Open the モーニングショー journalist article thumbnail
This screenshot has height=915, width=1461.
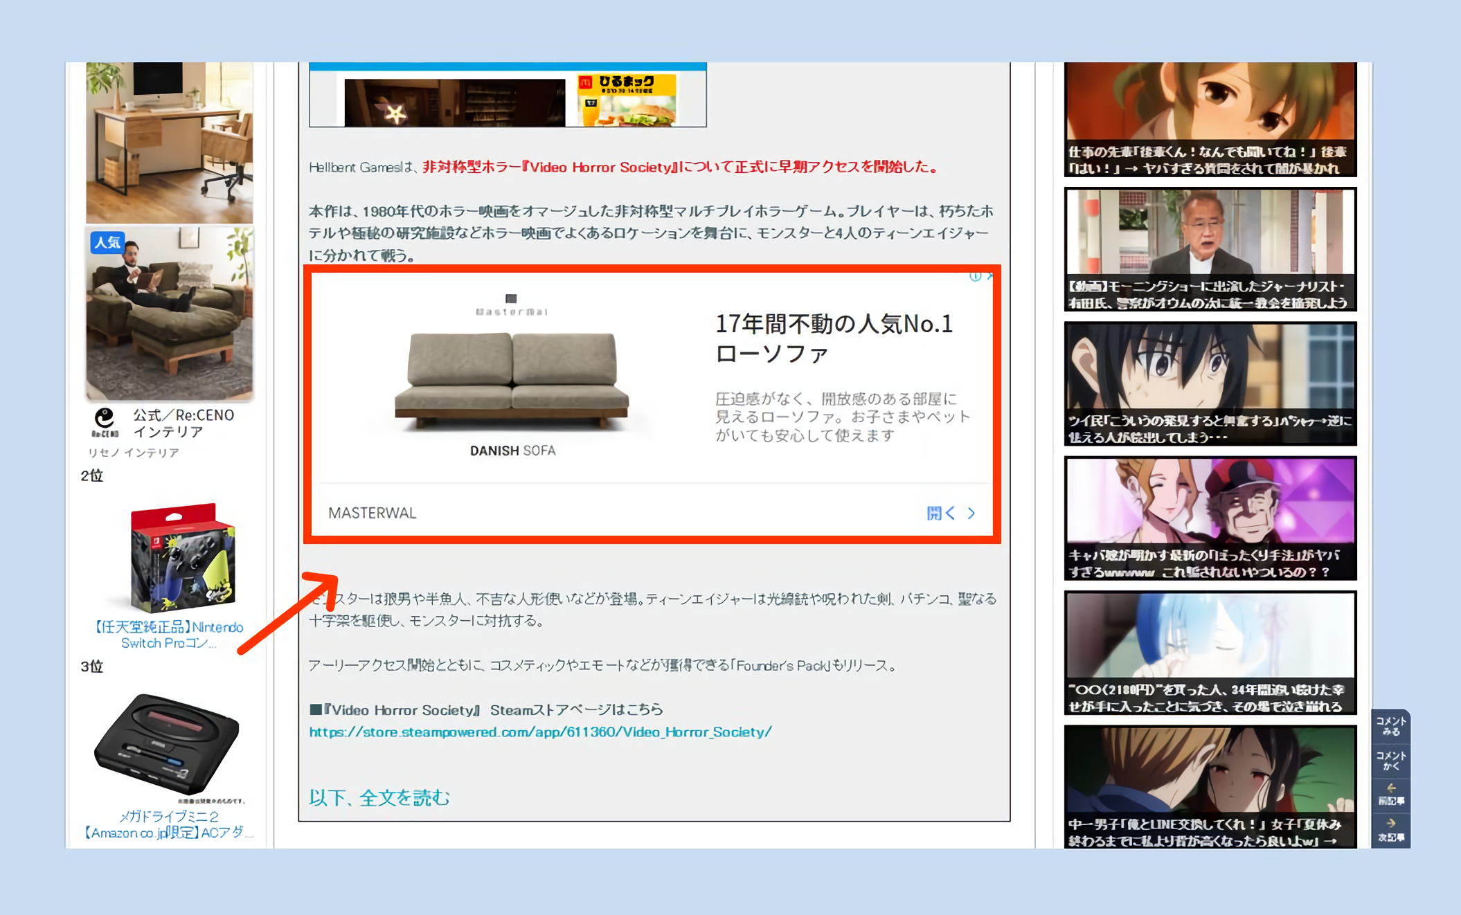click(1210, 249)
